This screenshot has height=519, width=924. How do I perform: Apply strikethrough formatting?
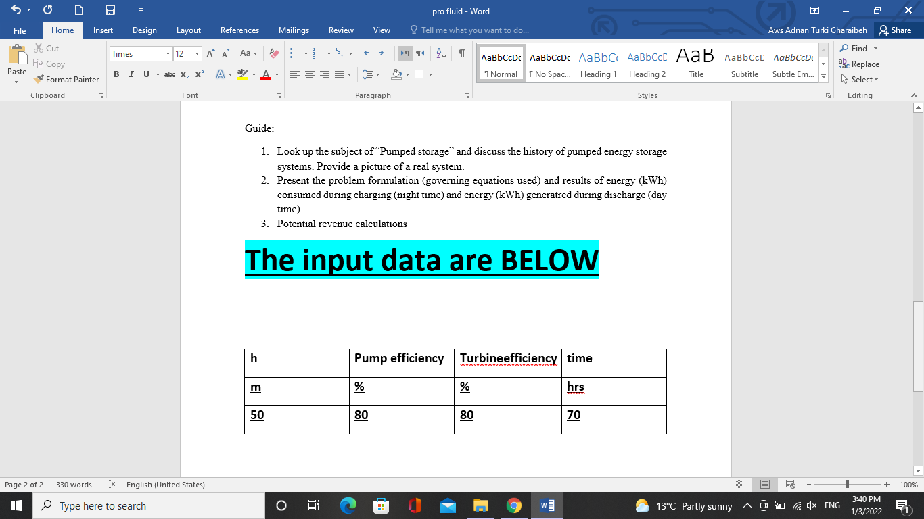(x=170, y=74)
